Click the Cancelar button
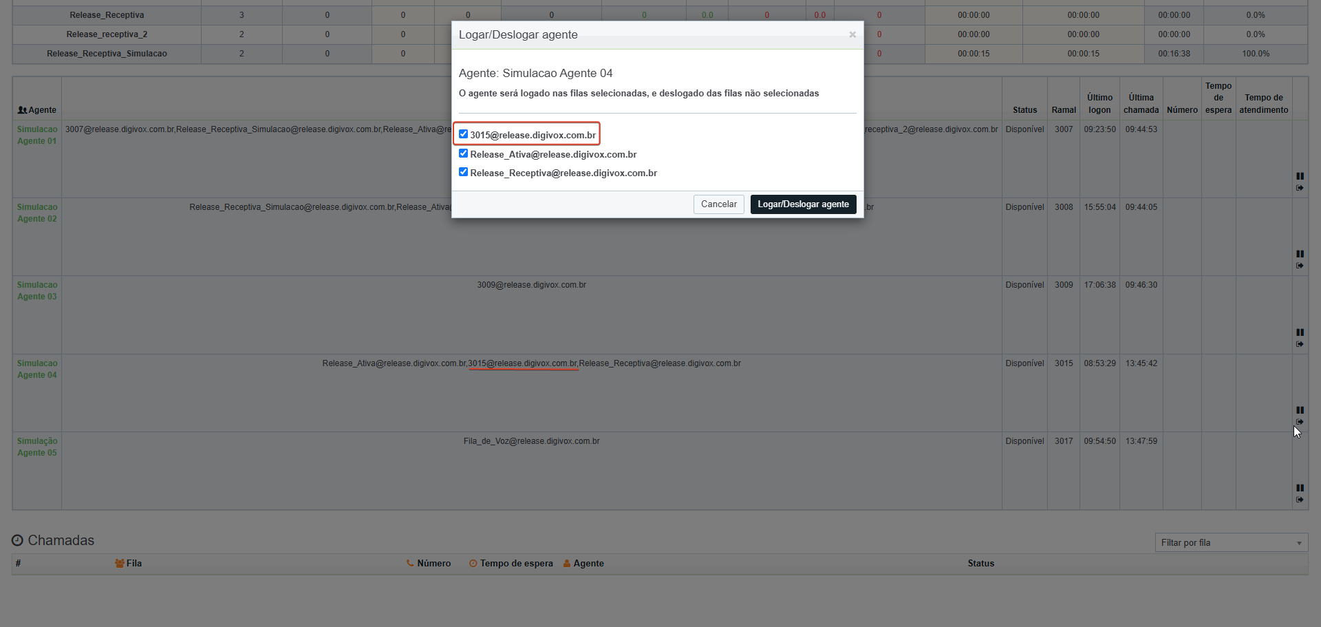Image resolution: width=1321 pixels, height=627 pixels. [718, 204]
